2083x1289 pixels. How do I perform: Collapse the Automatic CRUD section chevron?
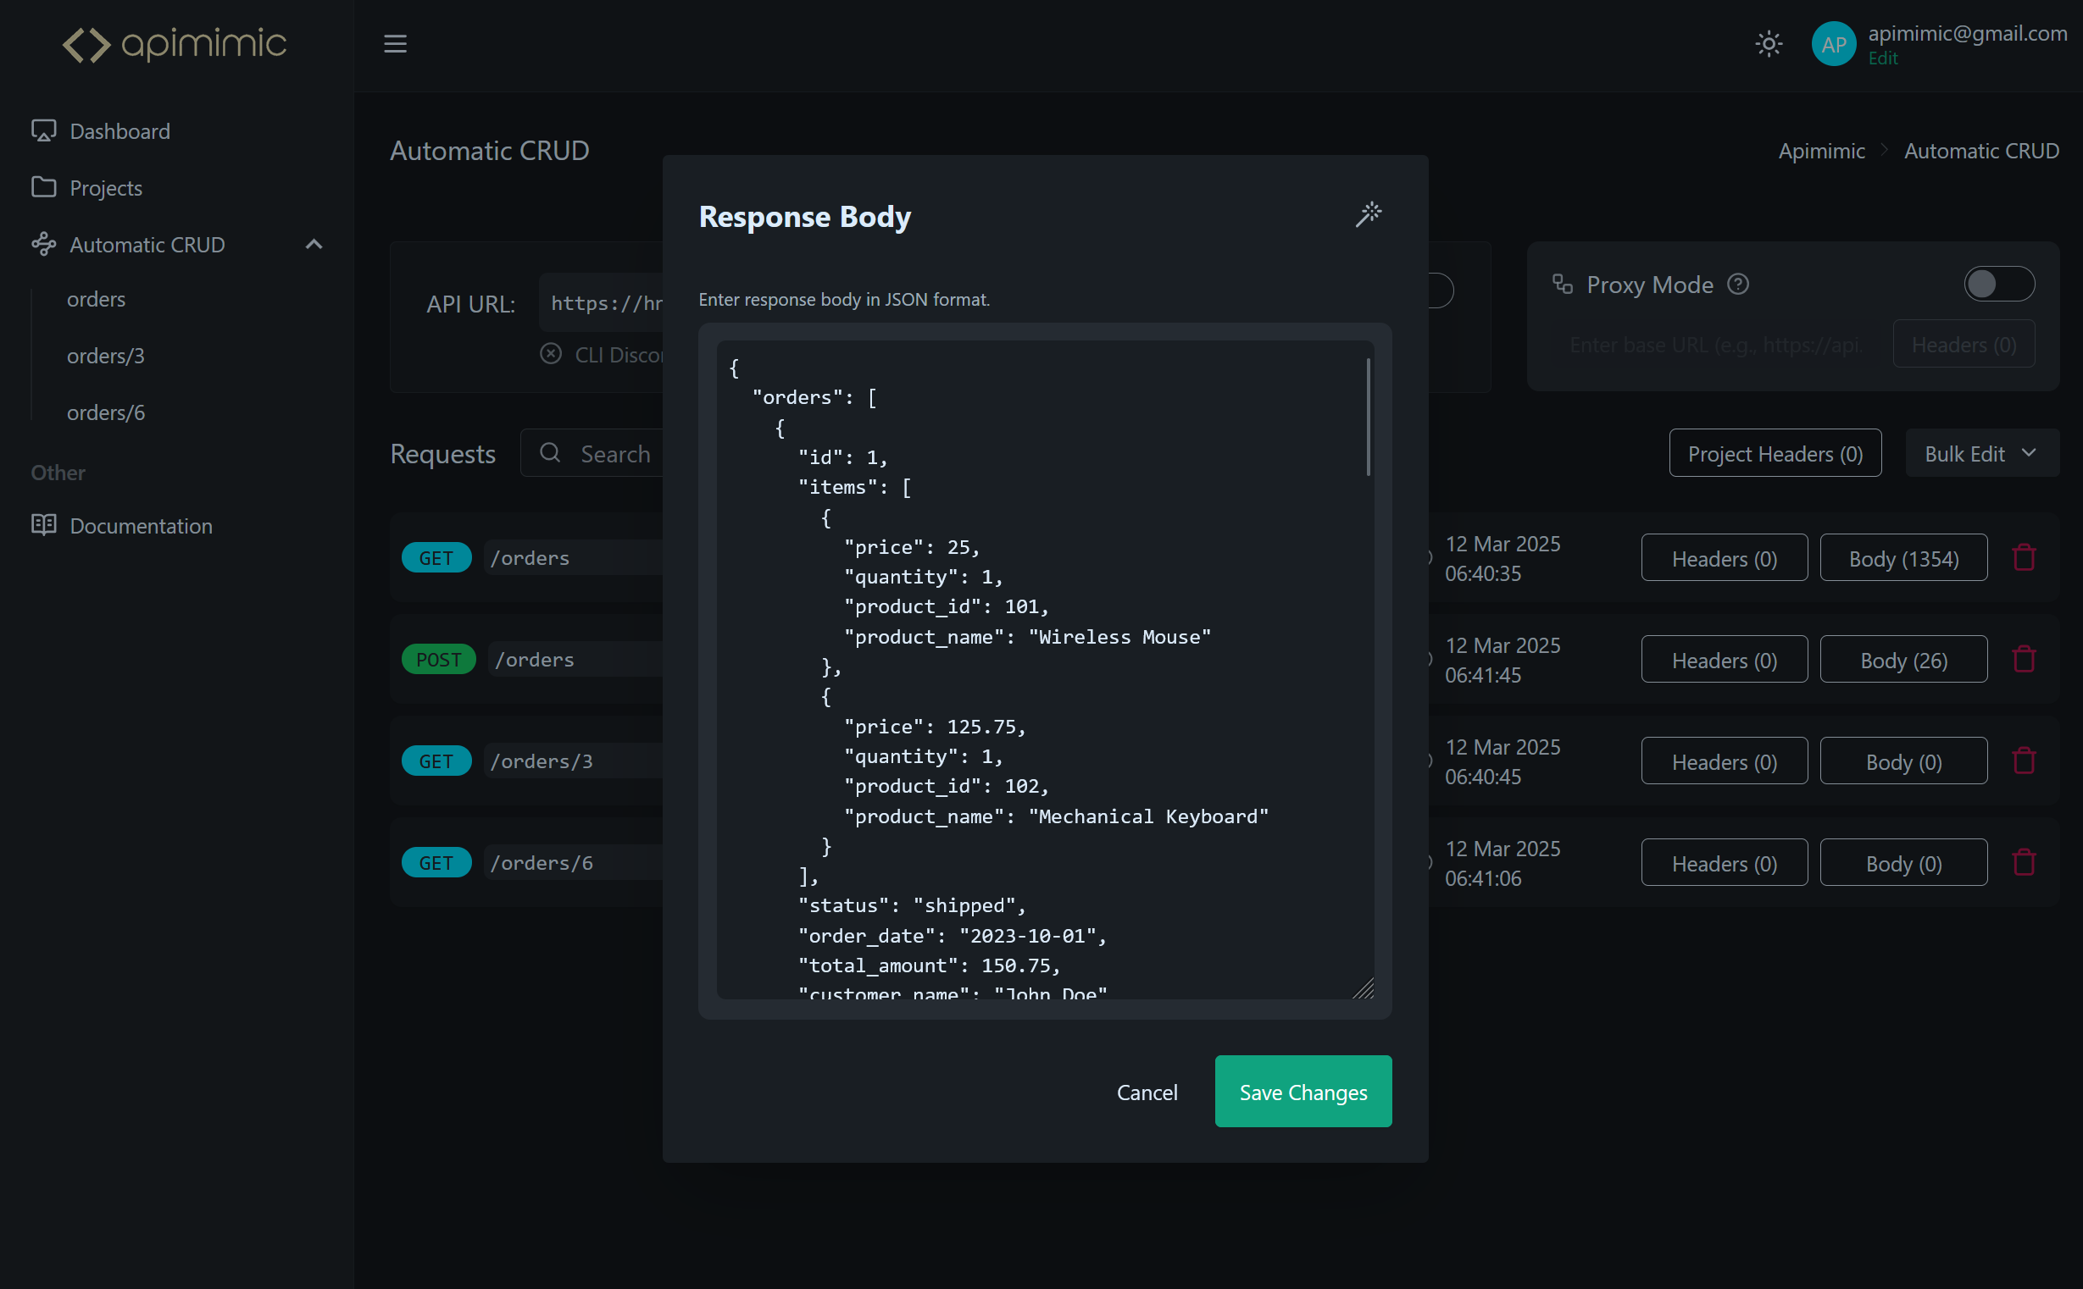314,245
